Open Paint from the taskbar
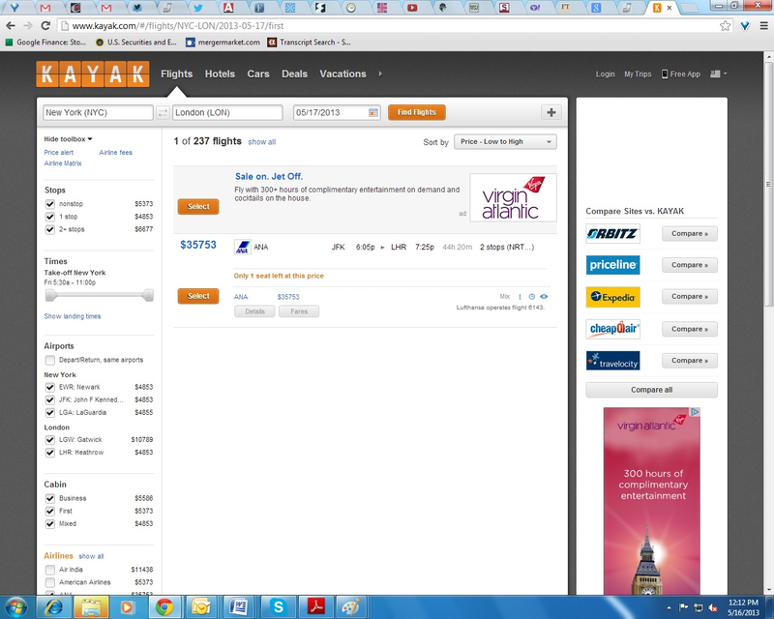Viewport: 774px width, 619px height. click(x=351, y=607)
